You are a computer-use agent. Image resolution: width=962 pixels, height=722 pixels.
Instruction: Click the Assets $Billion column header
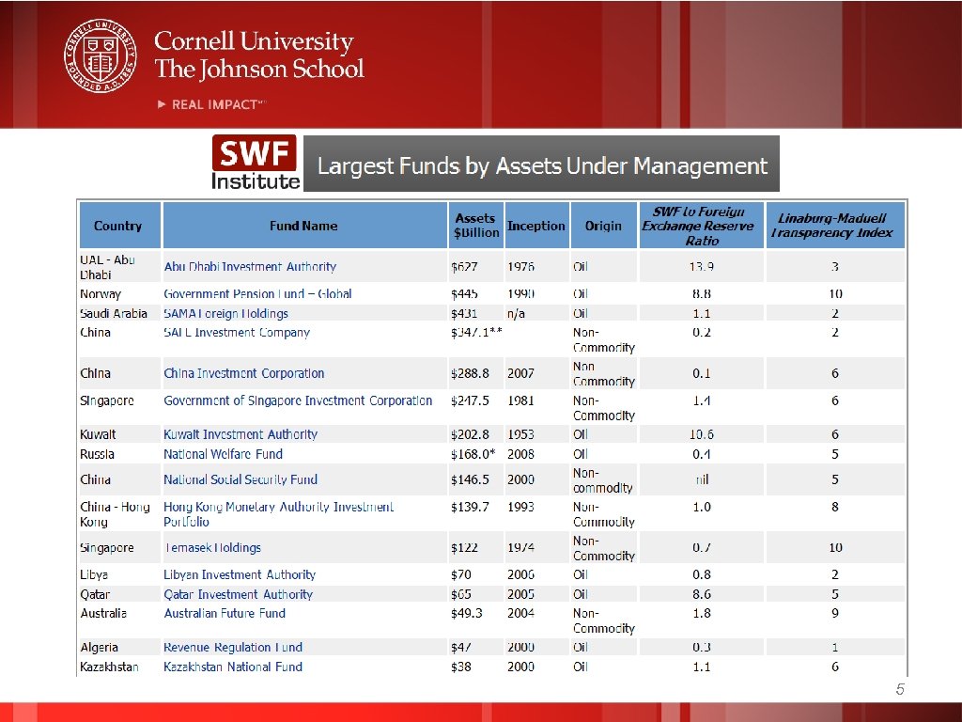click(x=476, y=226)
